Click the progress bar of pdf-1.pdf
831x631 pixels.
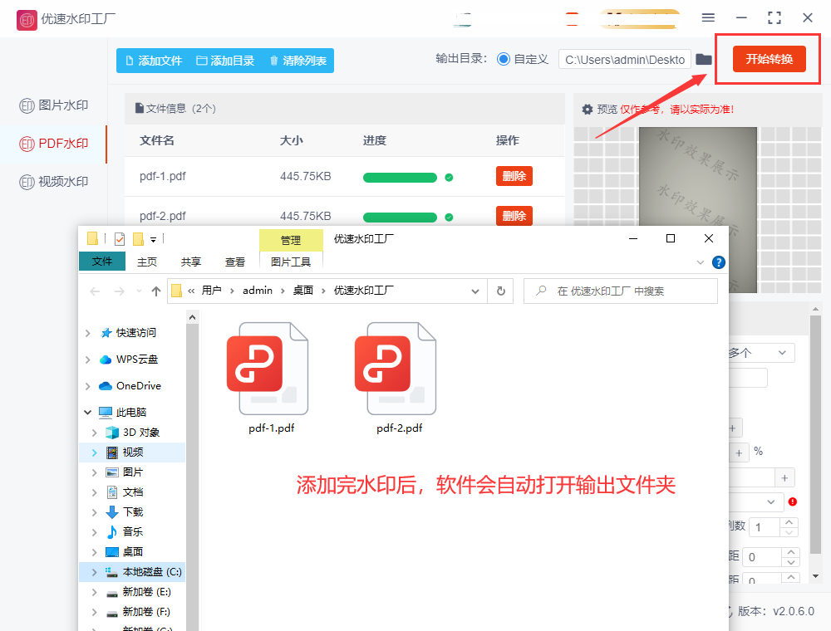pyautogui.click(x=400, y=178)
